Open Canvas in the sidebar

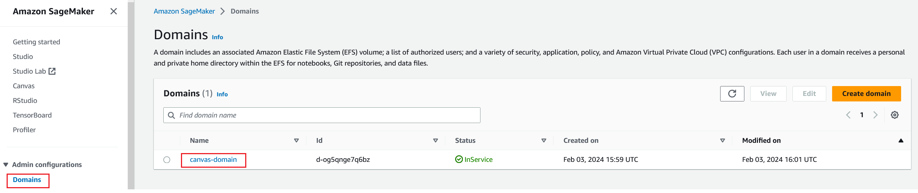click(x=23, y=86)
